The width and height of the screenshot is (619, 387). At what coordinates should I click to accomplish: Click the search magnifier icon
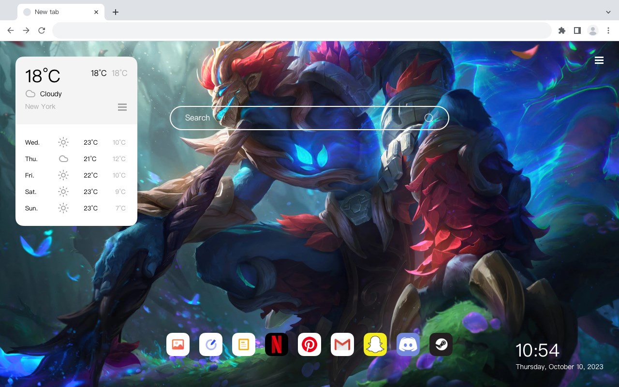428,118
